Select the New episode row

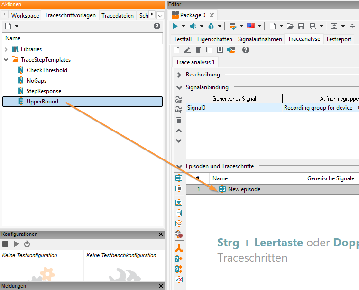[x=273, y=189]
